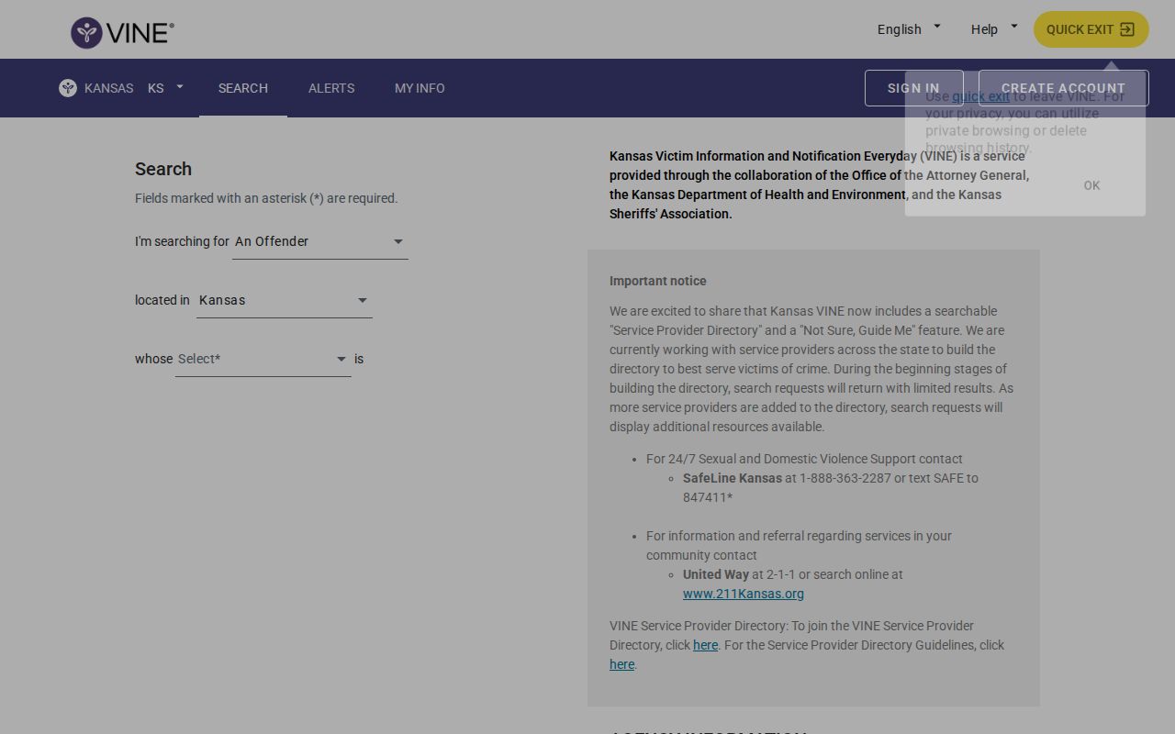Image resolution: width=1175 pixels, height=734 pixels.
Task: Open the www.211Kansas.org link
Action: 744,594
